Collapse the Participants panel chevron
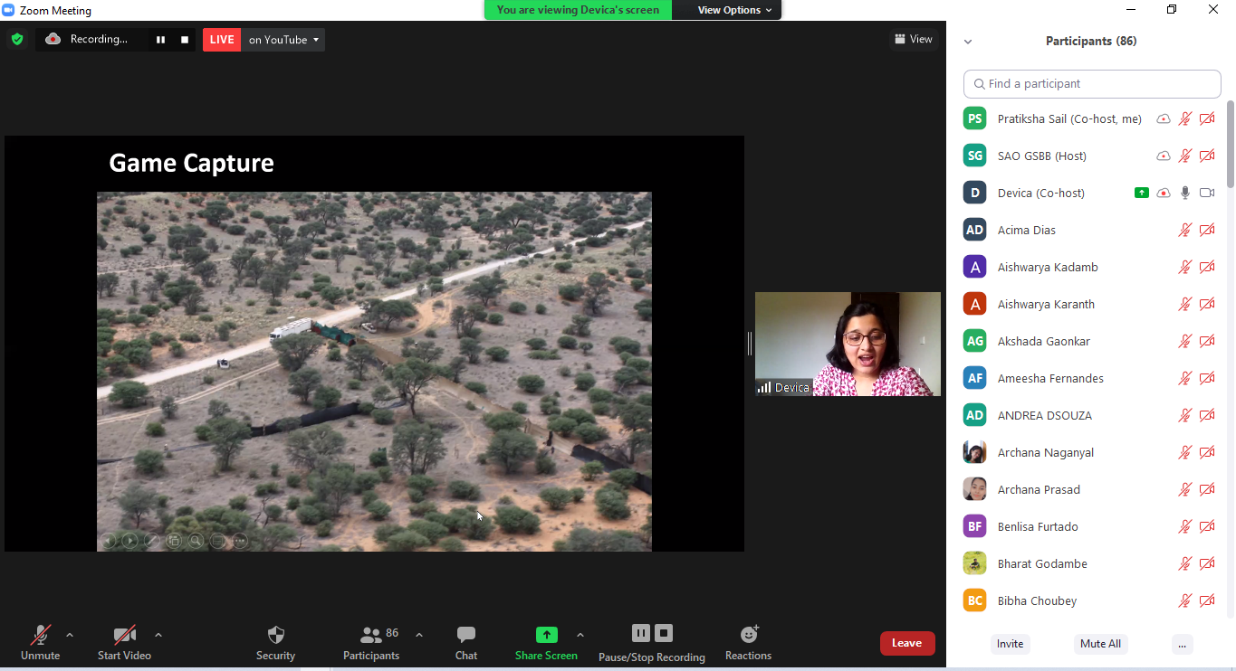Viewport: 1236px width, 671px height. pos(968,42)
